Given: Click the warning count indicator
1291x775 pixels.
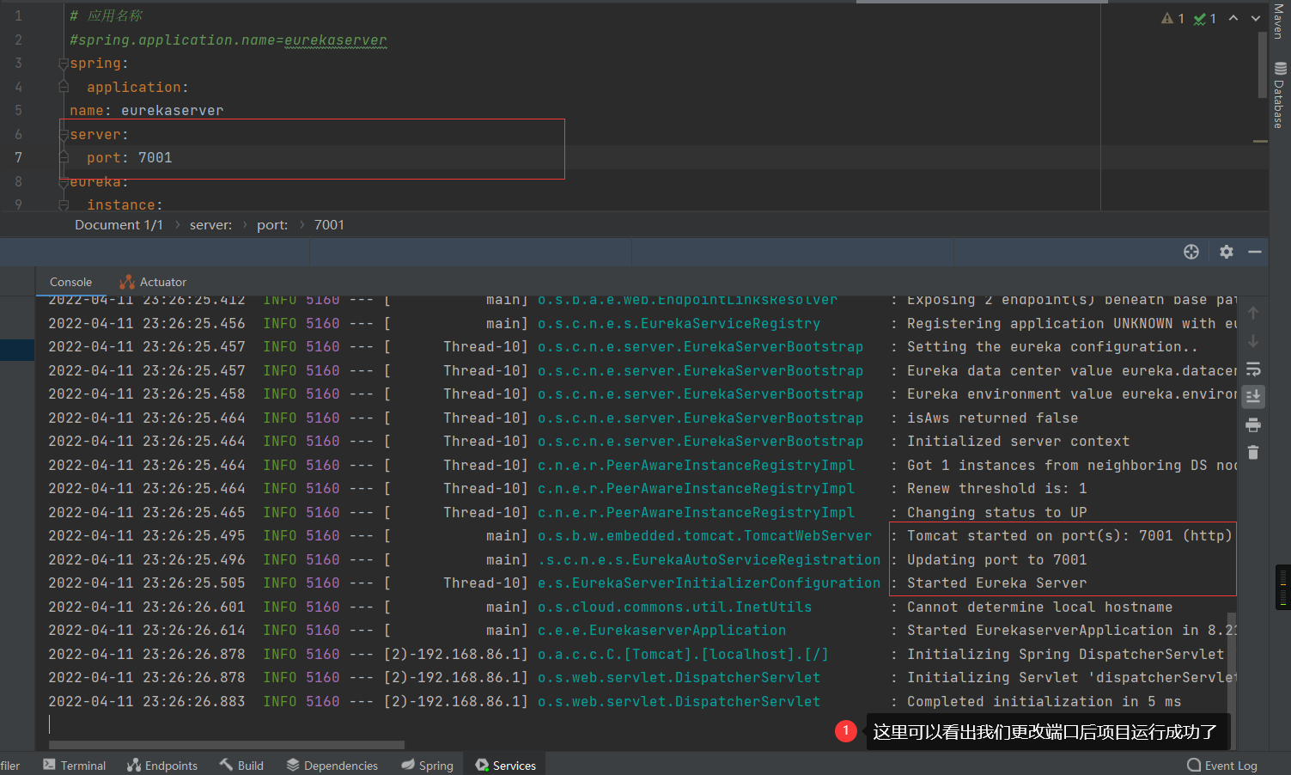Looking at the screenshot, I should (x=1172, y=18).
